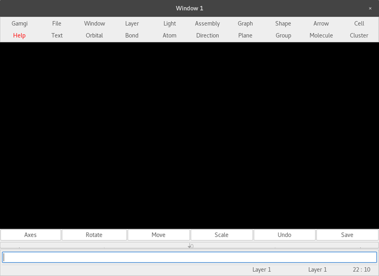Select the Scale button
379x276 pixels.
pos(221,235)
